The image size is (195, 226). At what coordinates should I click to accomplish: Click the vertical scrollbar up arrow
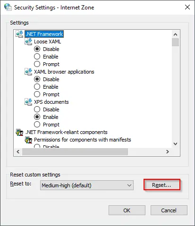(x=175, y=34)
